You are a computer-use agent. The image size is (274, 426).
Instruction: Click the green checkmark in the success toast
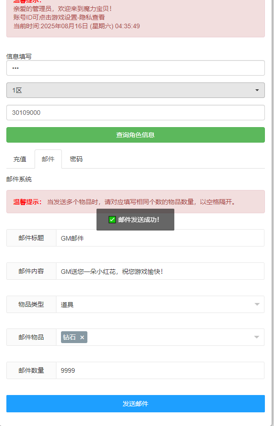coord(111,219)
